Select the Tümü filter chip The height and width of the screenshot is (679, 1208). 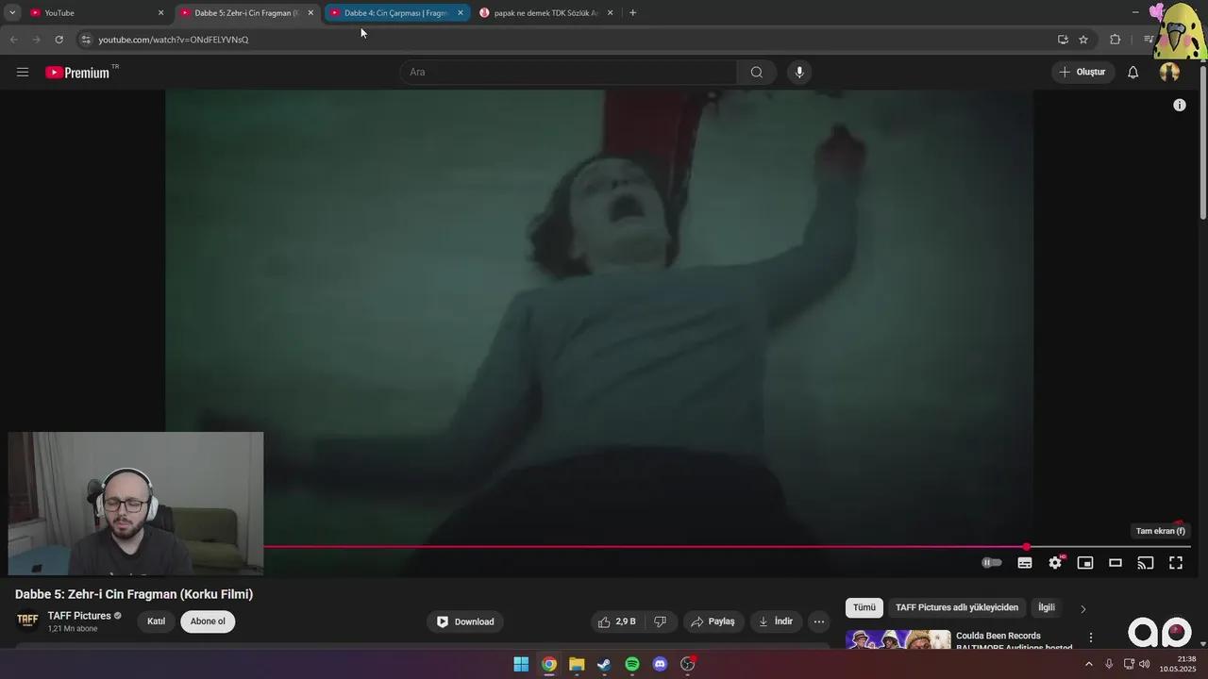pyautogui.click(x=864, y=607)
